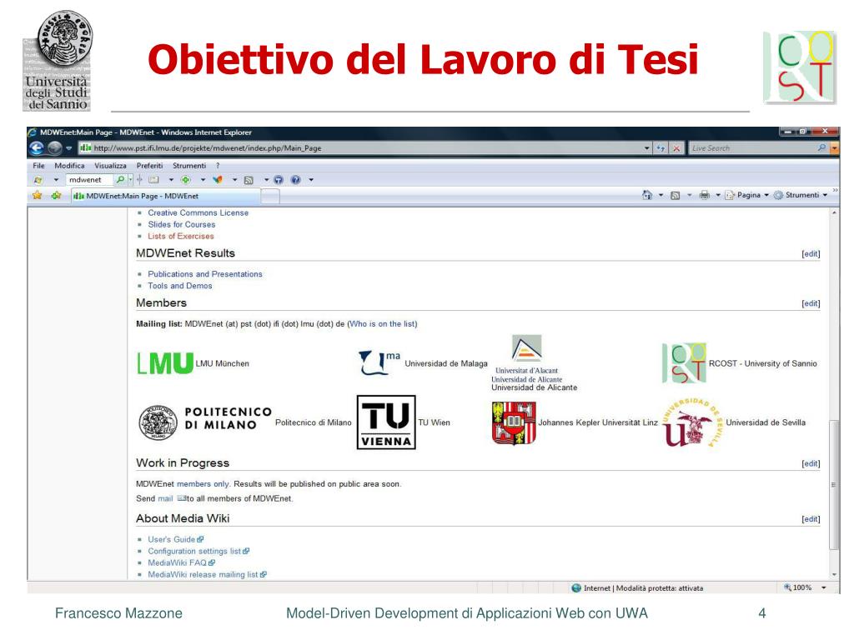The height and width of the screenshot is (640, 854).
Task: Click the red X Stop loading icon
Action: coord(676,148)
